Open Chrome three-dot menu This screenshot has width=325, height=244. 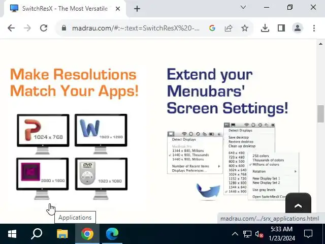(314, 28)
